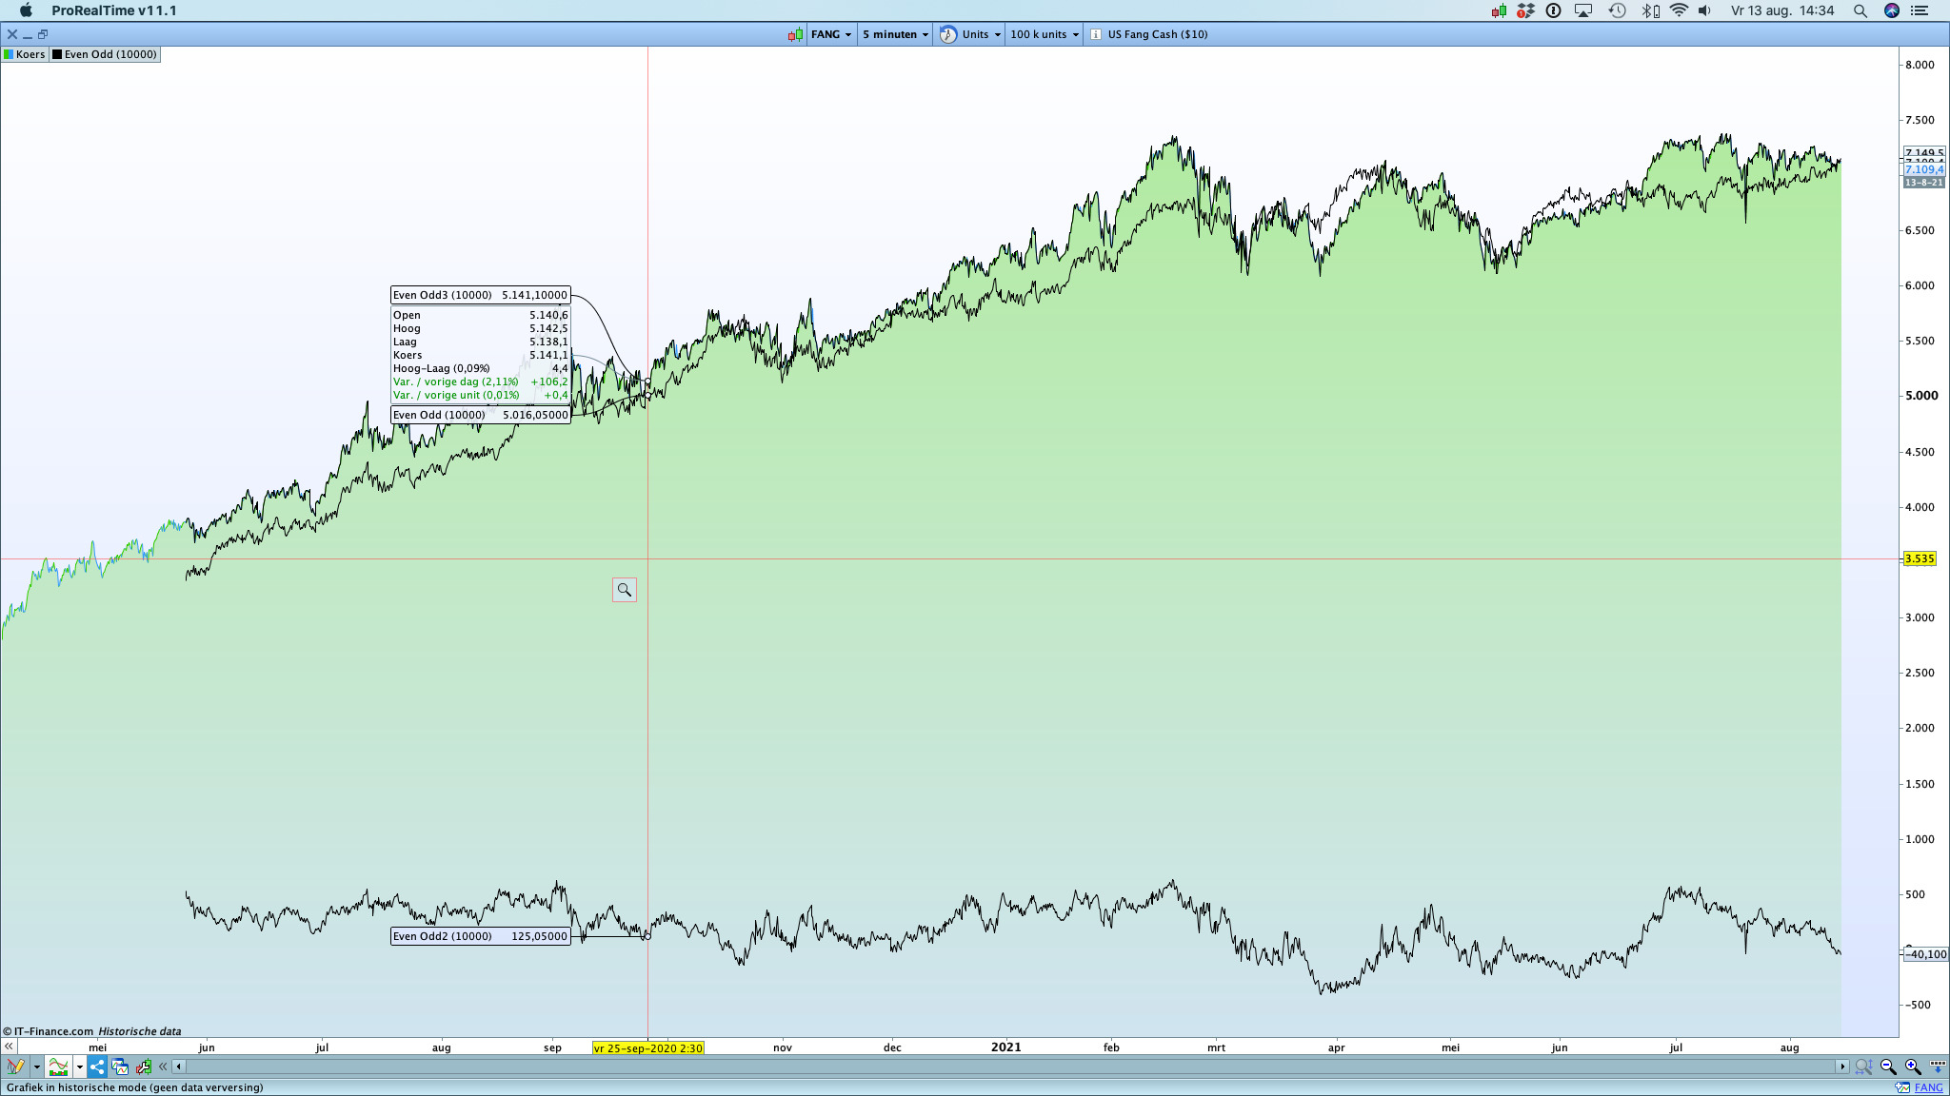Screen dimensions: 1950x1096
Task: Select the drawing pencil tool icon
Action: (14, 1067)
